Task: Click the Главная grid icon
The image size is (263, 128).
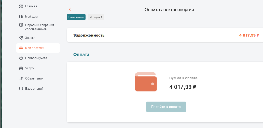Action: click(21, 6)
